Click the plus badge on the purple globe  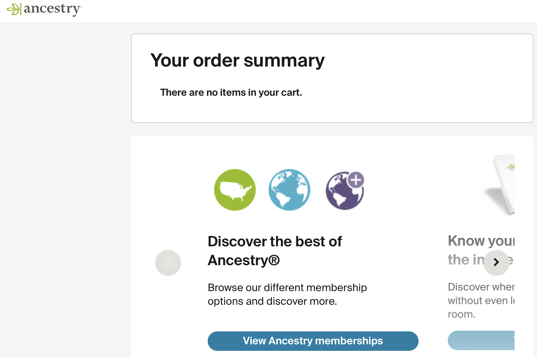(356, 180)
